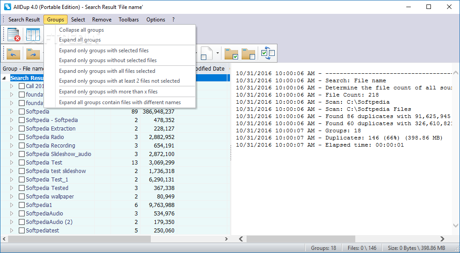Open the column layout view icon

pyautogui.click(x=33, y=34)
